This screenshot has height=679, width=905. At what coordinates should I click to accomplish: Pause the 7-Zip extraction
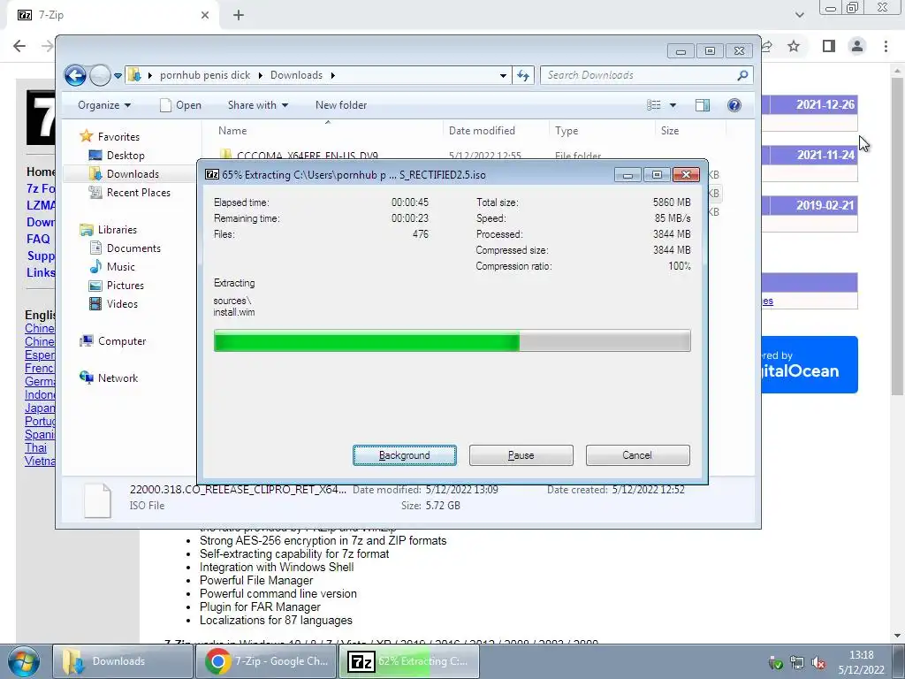(521, 455)
